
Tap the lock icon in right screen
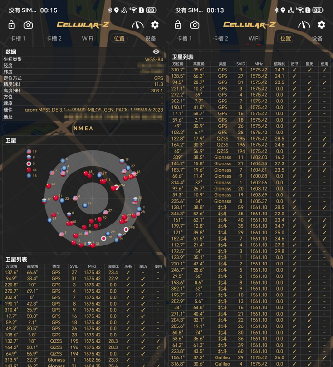178,25
